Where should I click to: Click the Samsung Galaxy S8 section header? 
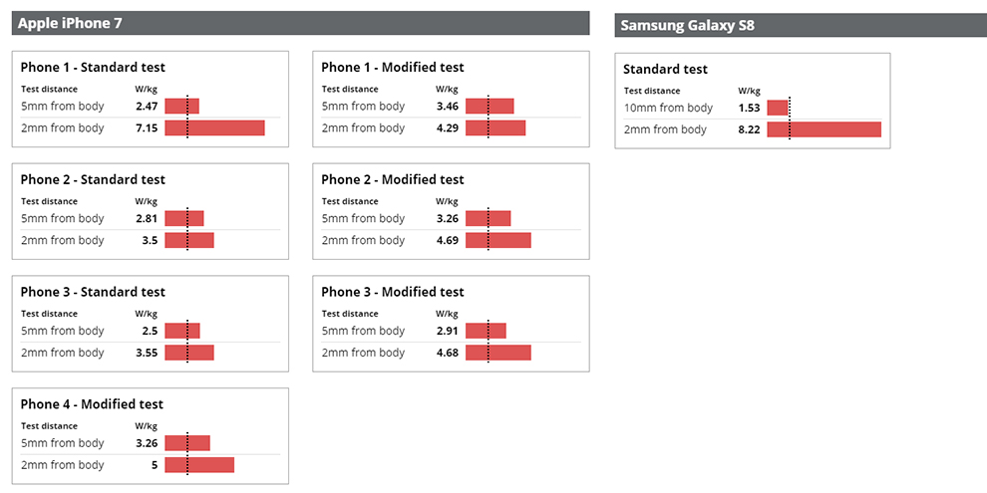coord(801,25)
